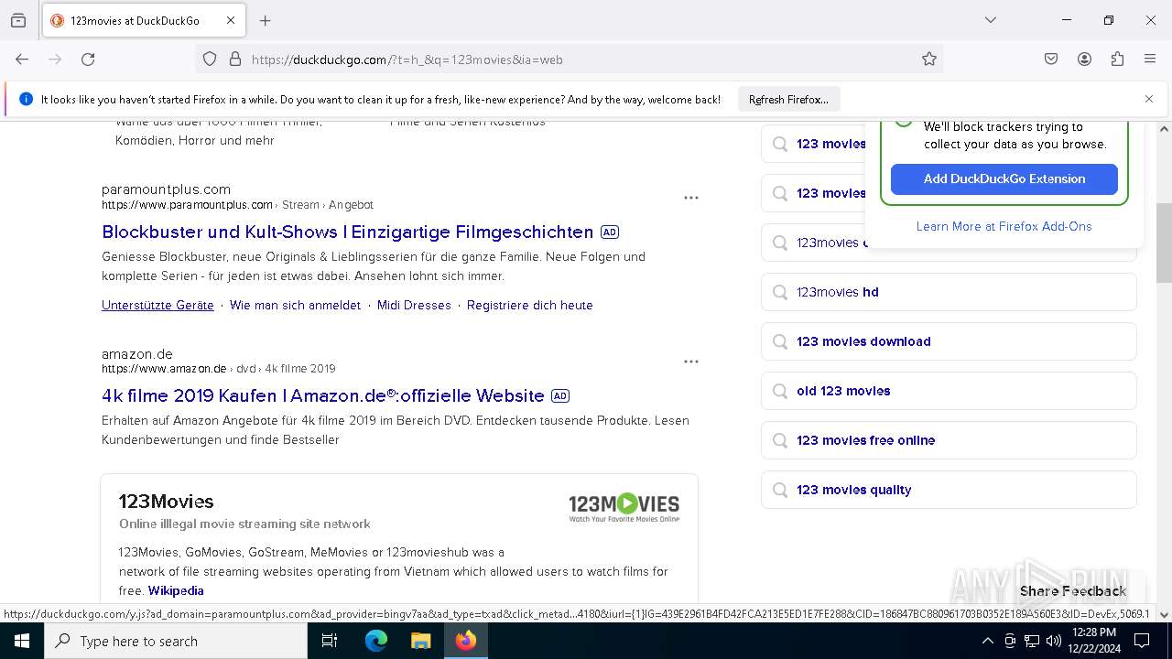Open site security padlock icon
The height and width of the screenshot is (659, 1172).
click(x=235, y=59)
